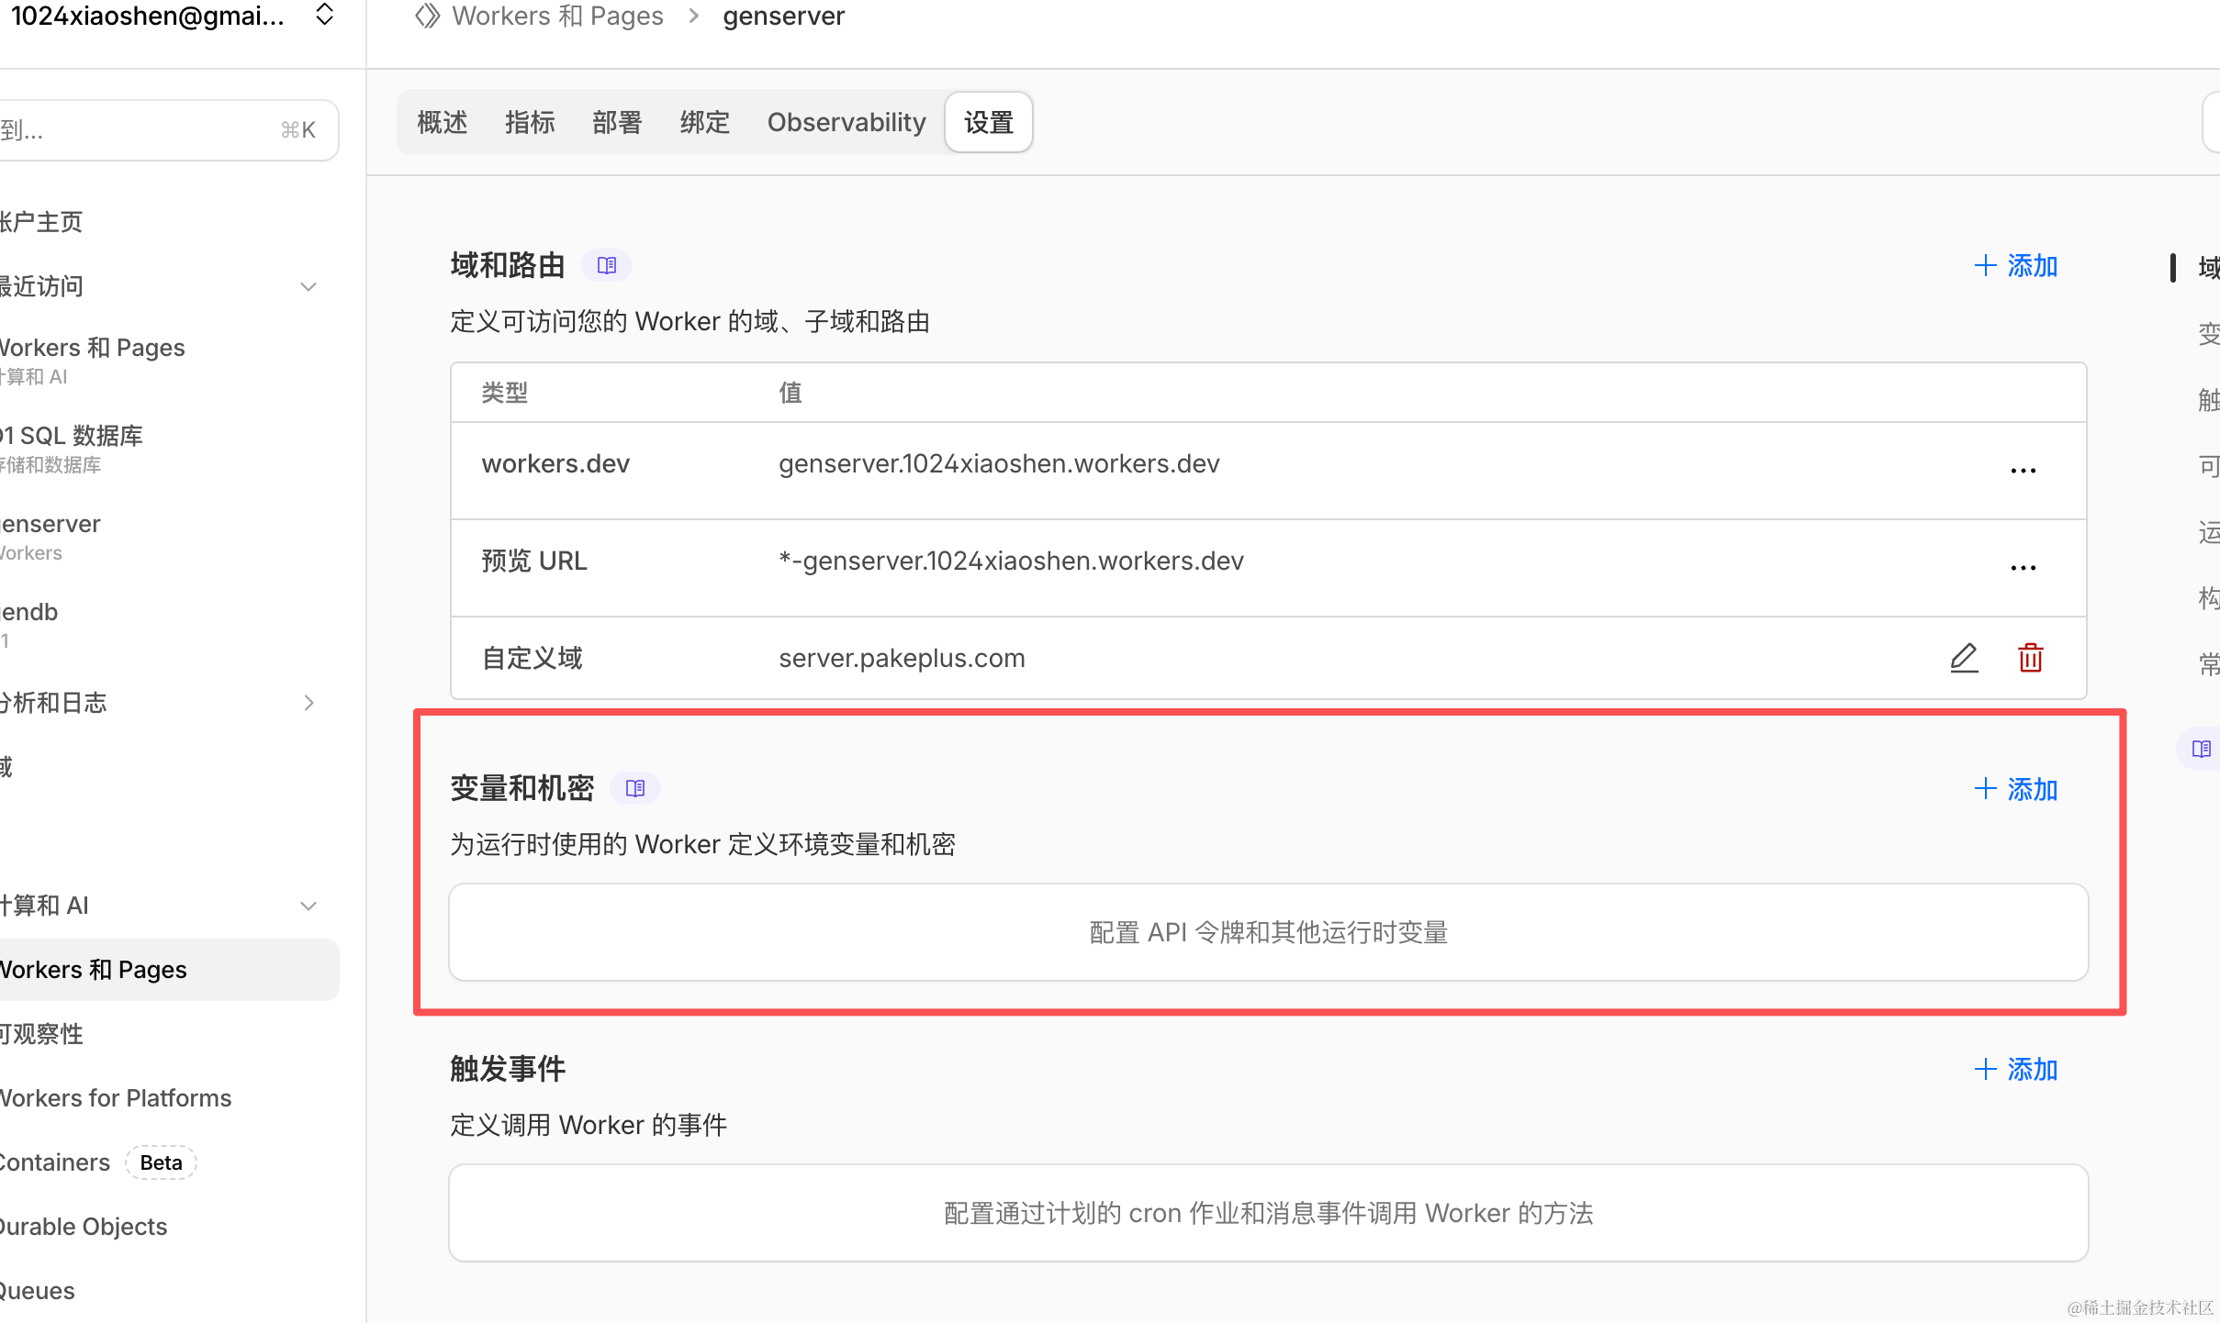Click the Workers diamond icon in breadcrumb

427,17
